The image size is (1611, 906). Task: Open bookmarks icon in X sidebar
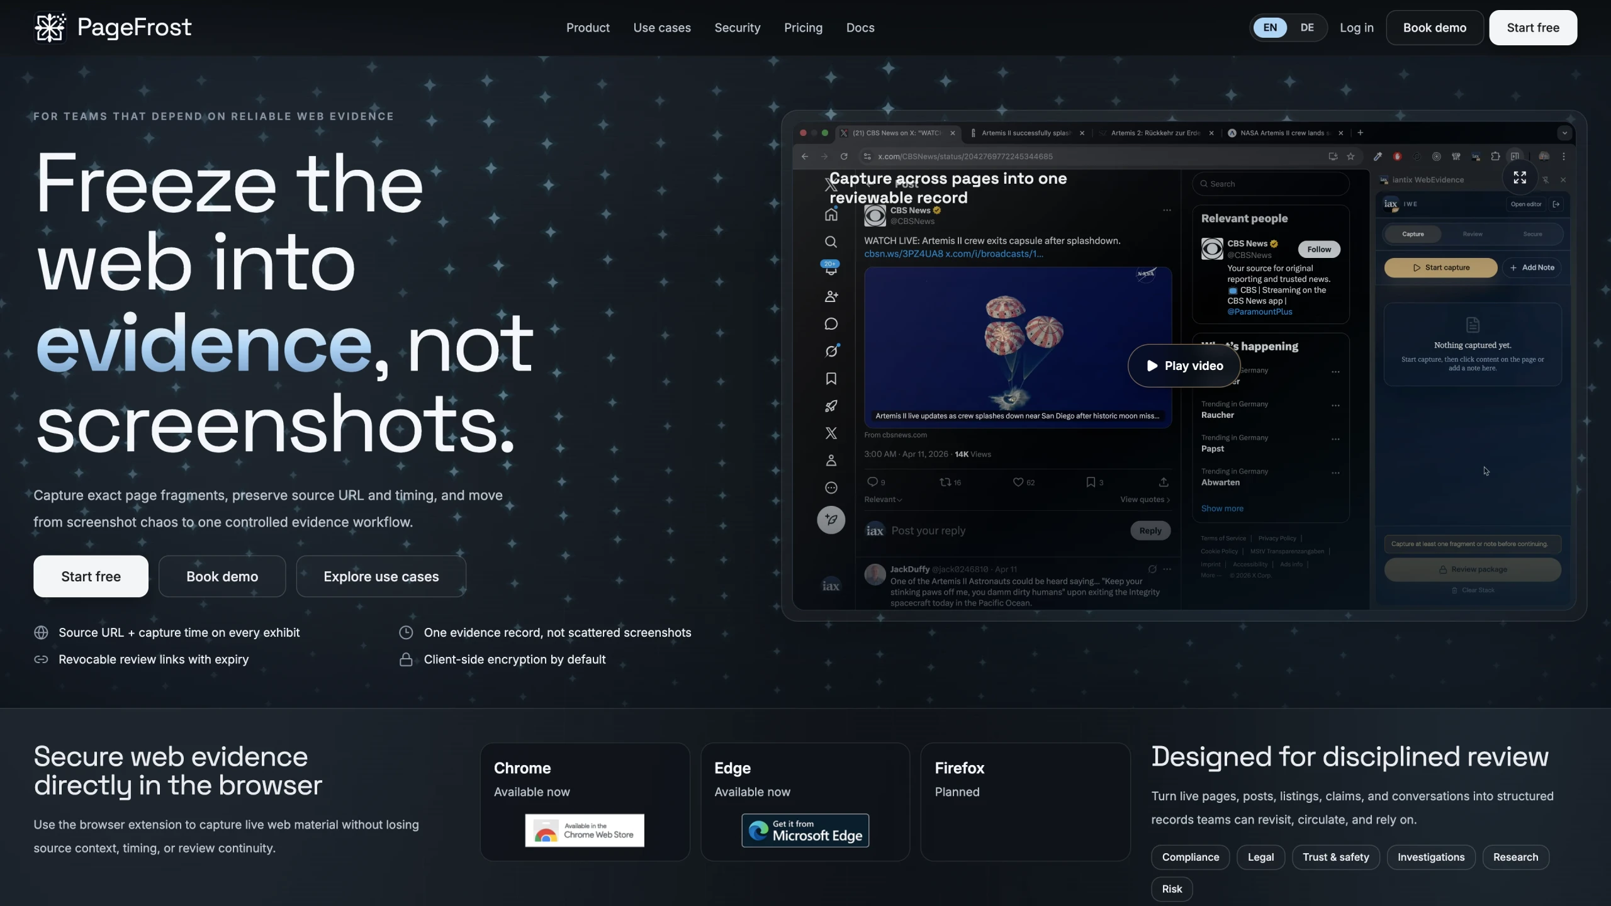831,379
